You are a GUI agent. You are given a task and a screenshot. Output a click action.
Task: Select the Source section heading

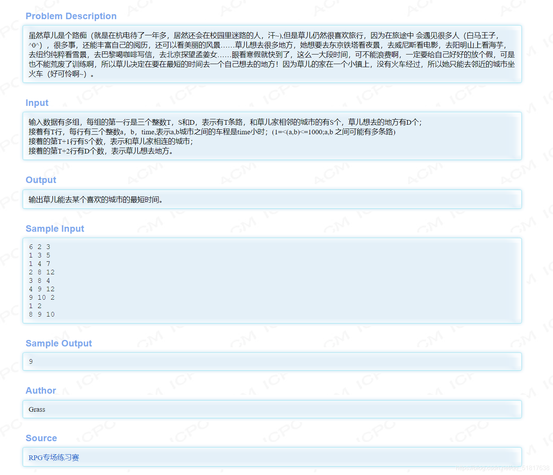[x=41, y=438]
